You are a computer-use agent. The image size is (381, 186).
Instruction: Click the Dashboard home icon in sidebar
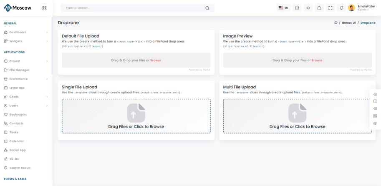coord(6,32)
